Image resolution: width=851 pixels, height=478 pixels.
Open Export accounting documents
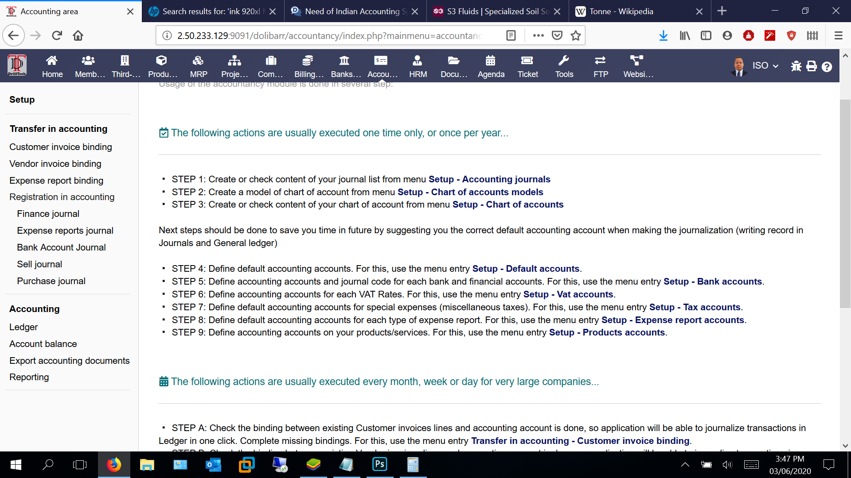pyautogui.click(x=69, y=361)
